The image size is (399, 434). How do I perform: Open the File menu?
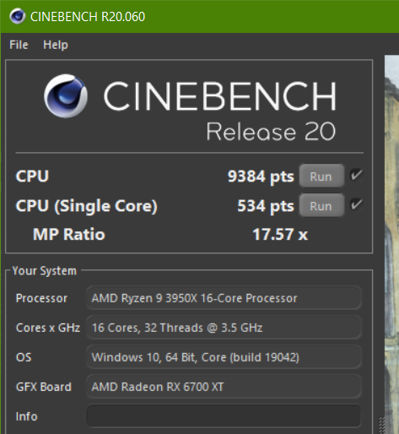point(19,45)
